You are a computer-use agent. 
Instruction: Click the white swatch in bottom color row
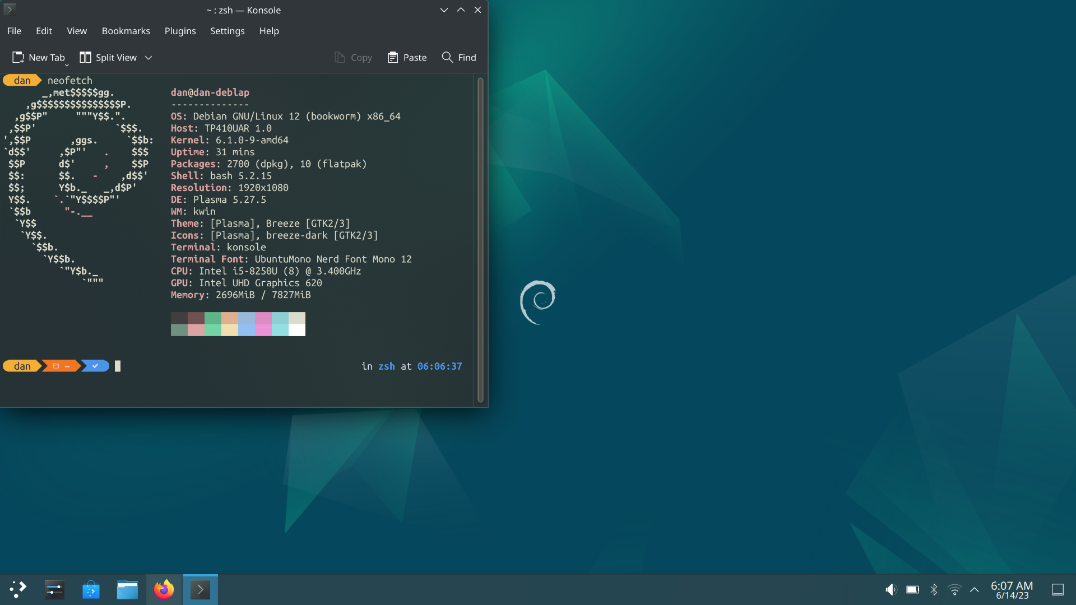tap(297, 330)
